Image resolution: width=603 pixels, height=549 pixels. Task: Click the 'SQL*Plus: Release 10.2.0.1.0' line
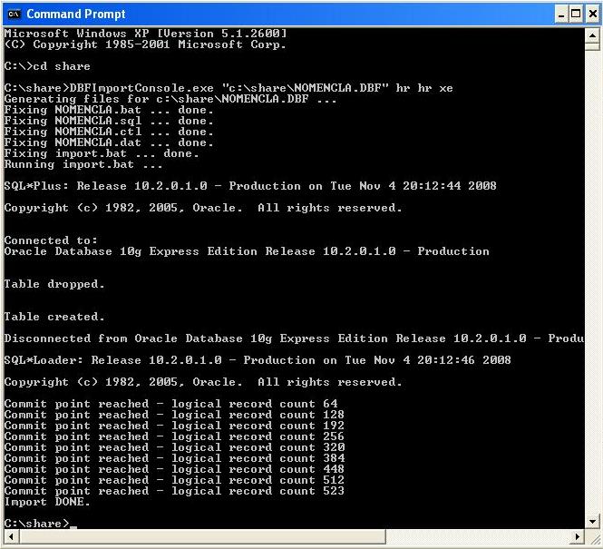coord(250,186)
